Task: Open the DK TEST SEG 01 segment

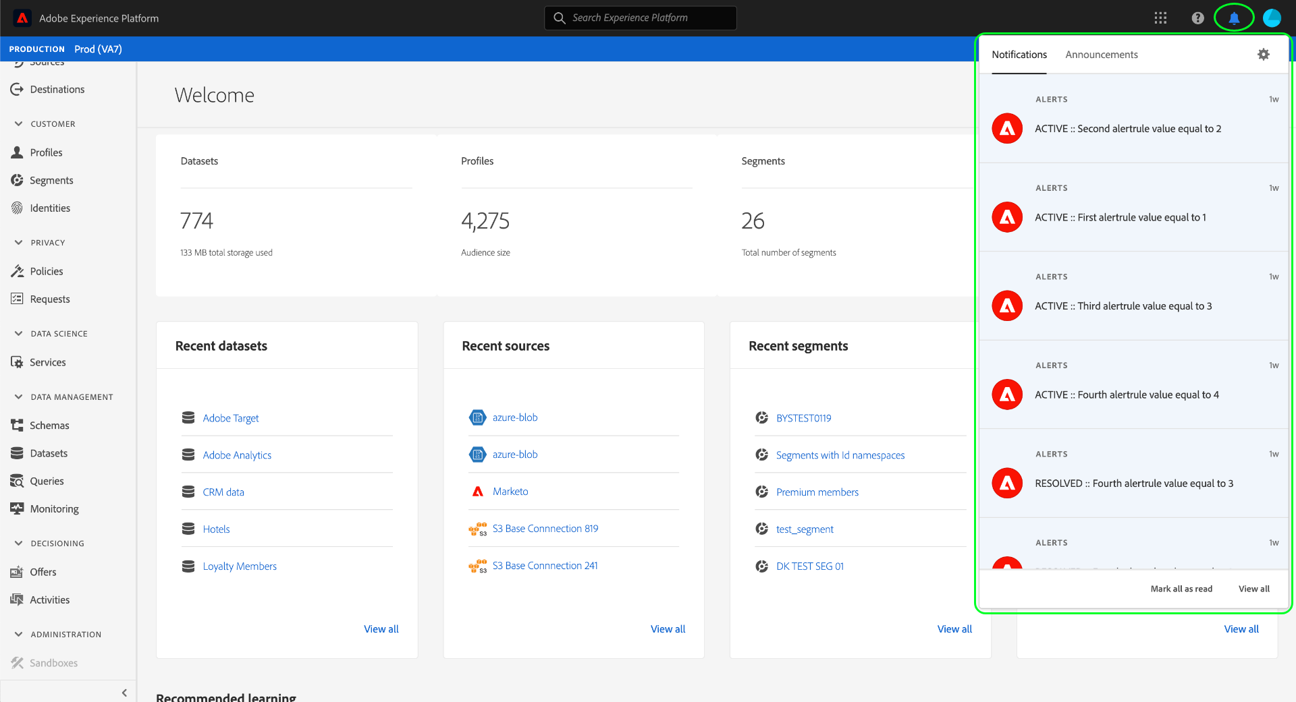Action: [x=810, y=566]
